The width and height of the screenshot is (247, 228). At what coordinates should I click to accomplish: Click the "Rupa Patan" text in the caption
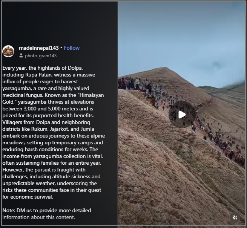38,75
